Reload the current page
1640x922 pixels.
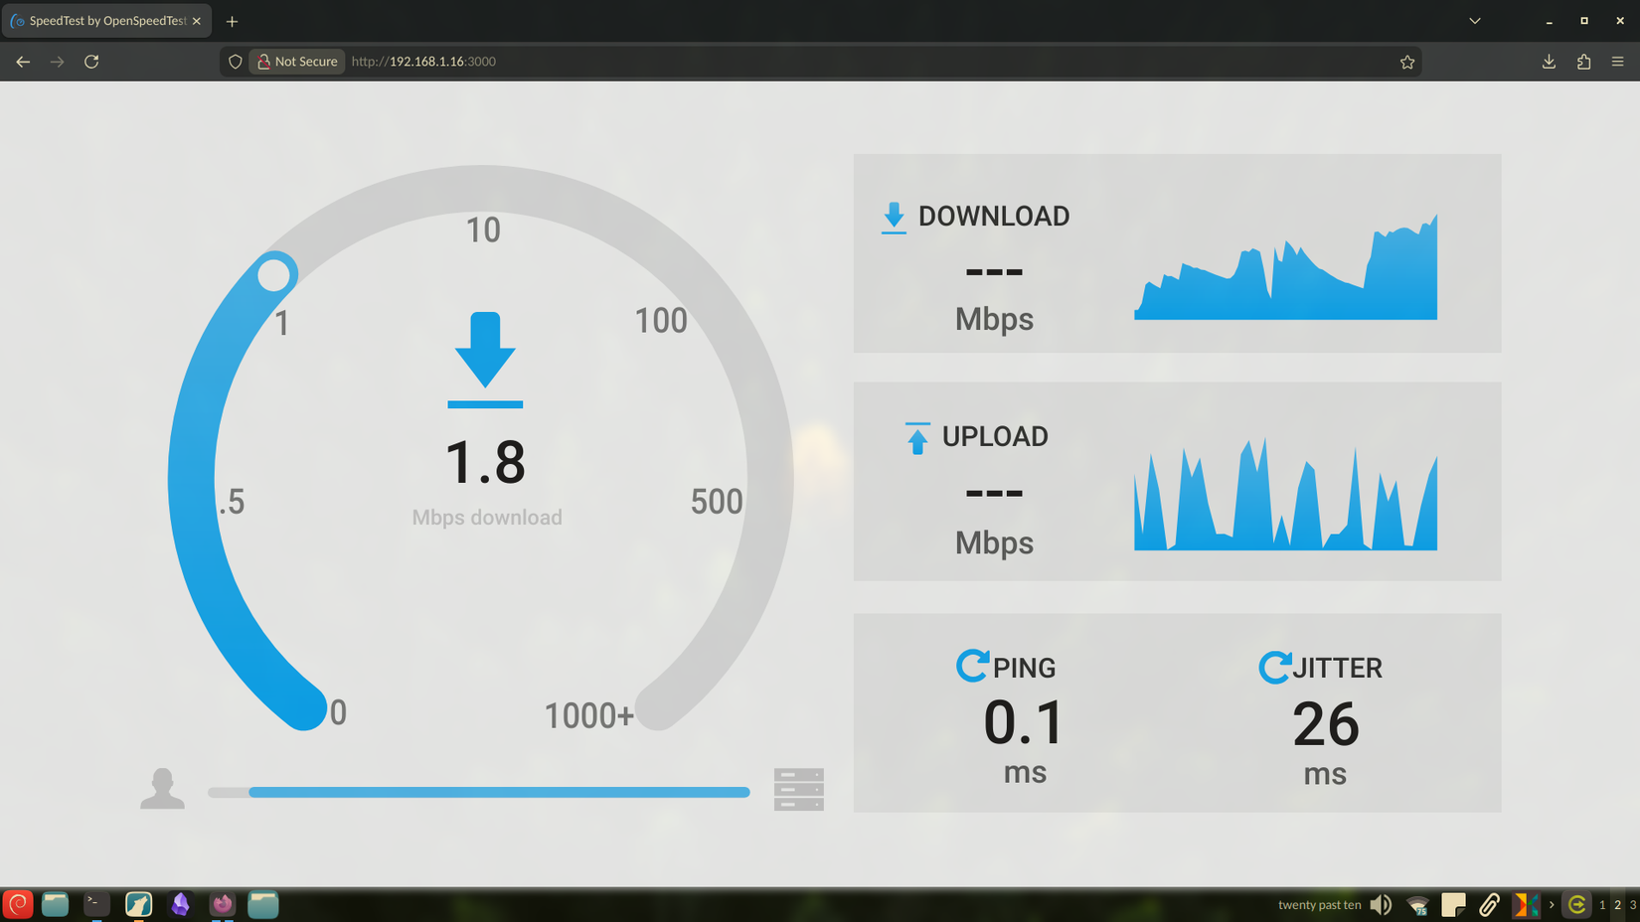point(91,61)
